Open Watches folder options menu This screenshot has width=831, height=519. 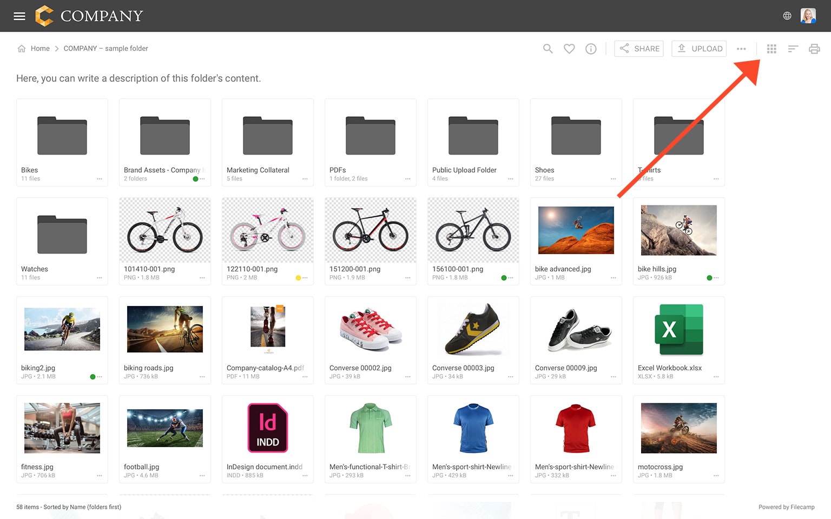[x=100, y=278]
